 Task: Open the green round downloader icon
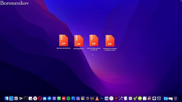140,98
